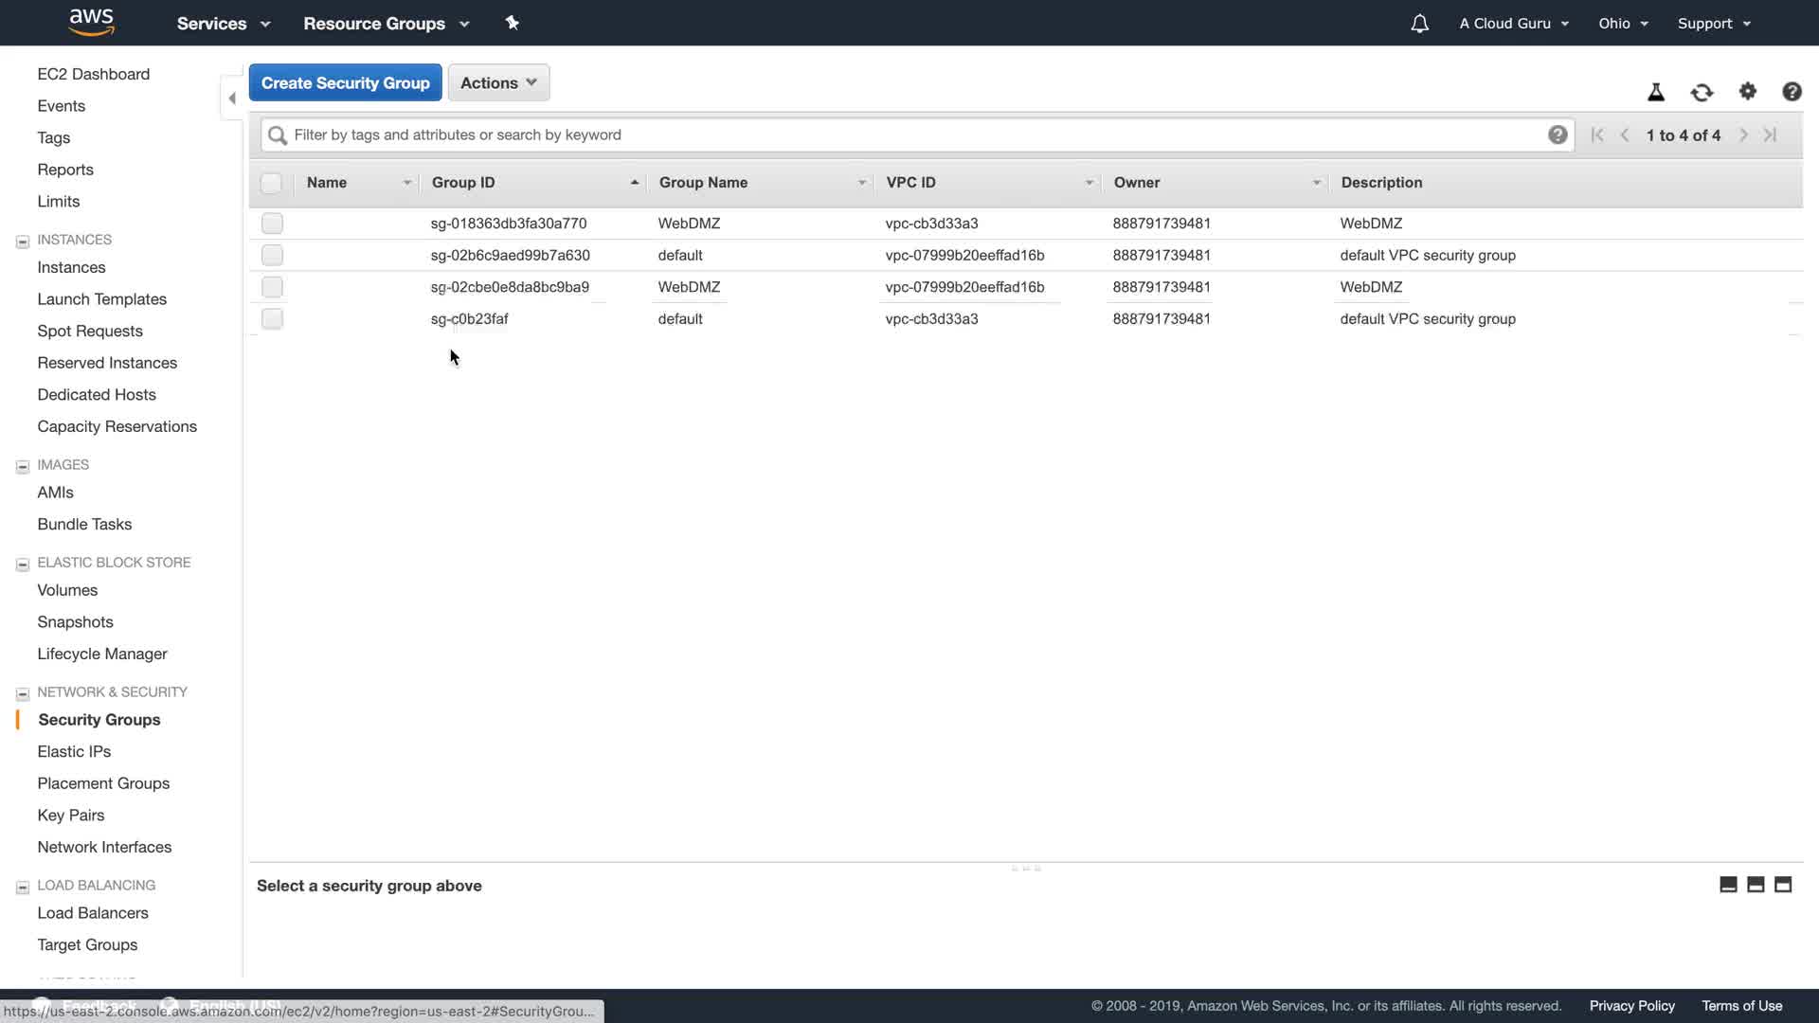Collapse the left navigation sidebar arrow

pos(232,99)
